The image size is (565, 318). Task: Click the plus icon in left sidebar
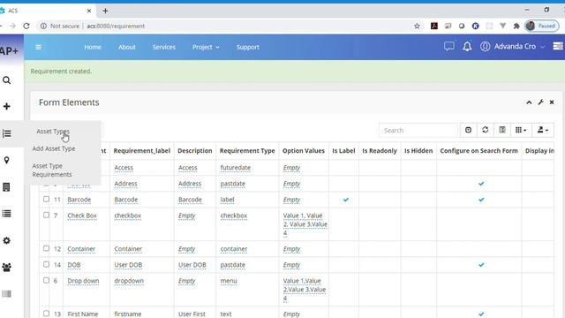[x=6, y=106]
